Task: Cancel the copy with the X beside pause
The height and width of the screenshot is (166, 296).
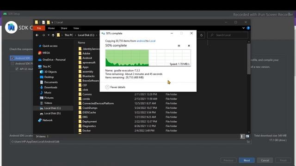Action: (x=189, y=46)
